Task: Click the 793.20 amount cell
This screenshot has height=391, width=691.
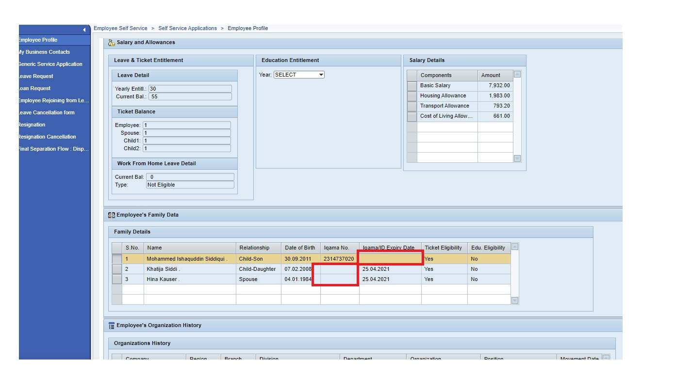Action: point(495,106)
